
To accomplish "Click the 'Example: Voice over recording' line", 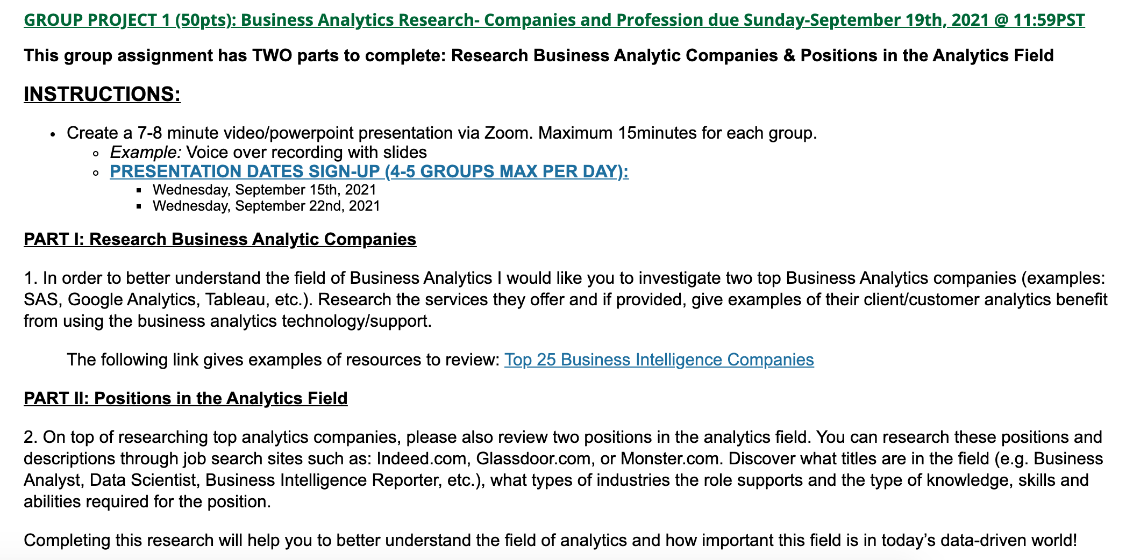I will 268,152.
